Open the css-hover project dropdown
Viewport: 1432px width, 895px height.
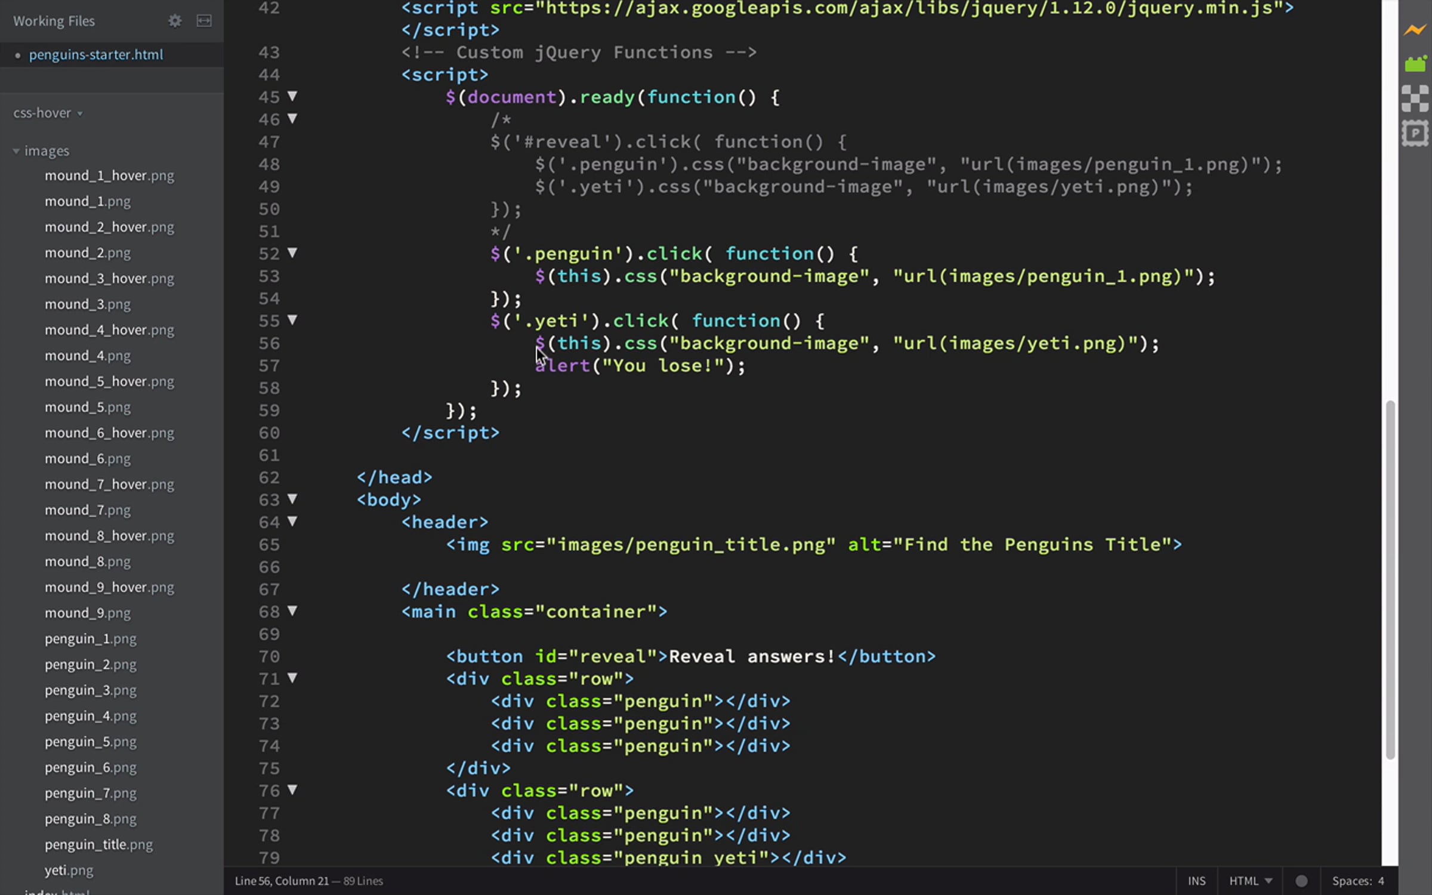pos(48,113)
